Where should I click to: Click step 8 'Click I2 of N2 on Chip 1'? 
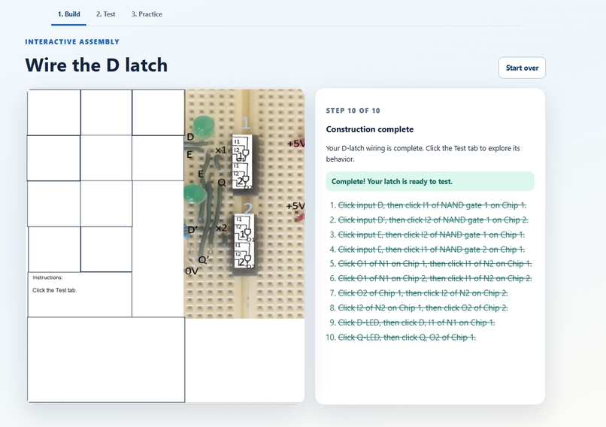click(x=423, y=307)
